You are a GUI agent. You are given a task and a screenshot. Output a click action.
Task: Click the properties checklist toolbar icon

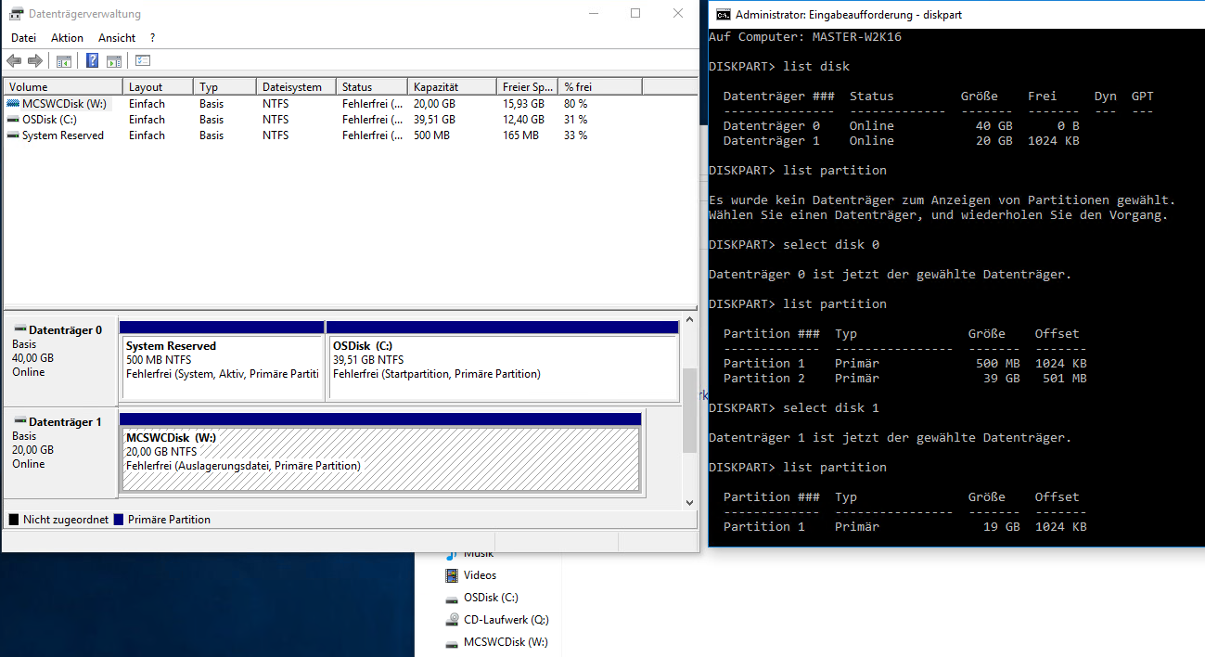tap(141, 60)
